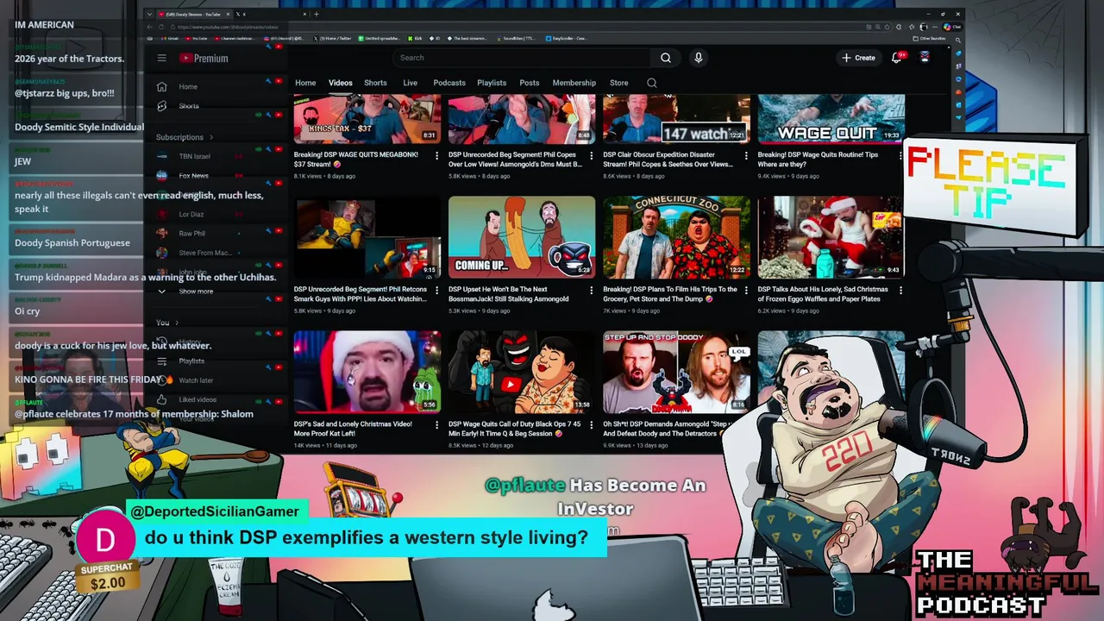Open the SoundBites bookmark
The height and width of the screenshot is (621, 1104).
tap(517, 38)
